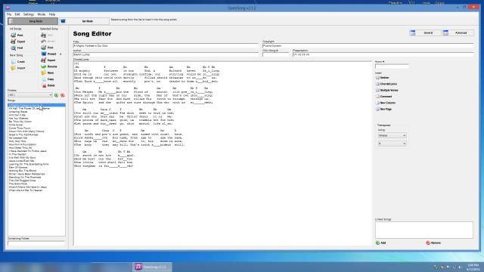Click the CCLI Song number field
This screenshot has width=484, height=272.
tap(275, 54)
